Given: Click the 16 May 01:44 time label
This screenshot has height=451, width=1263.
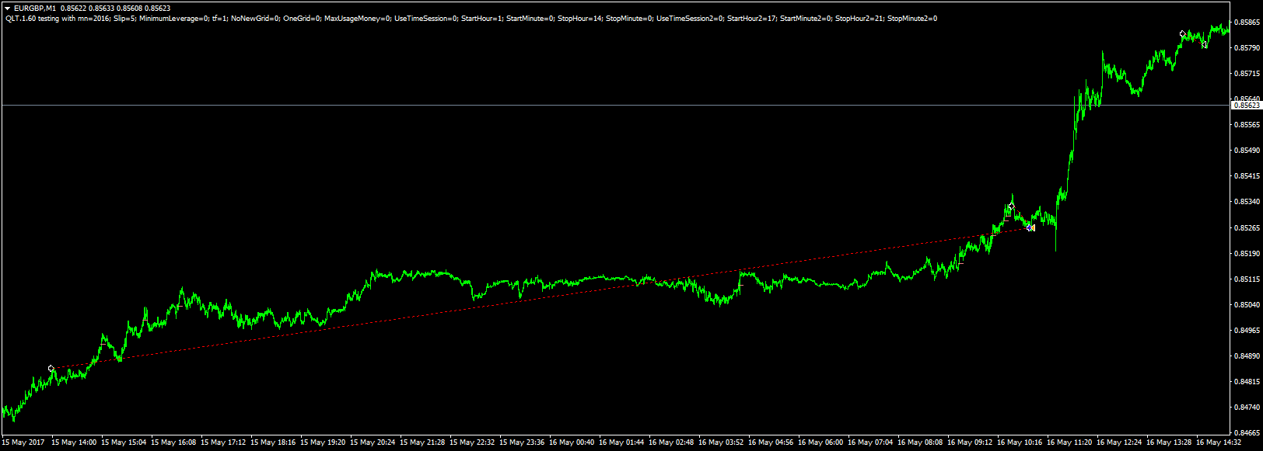Looking at the screenshot, I should [x=621, y=442].
